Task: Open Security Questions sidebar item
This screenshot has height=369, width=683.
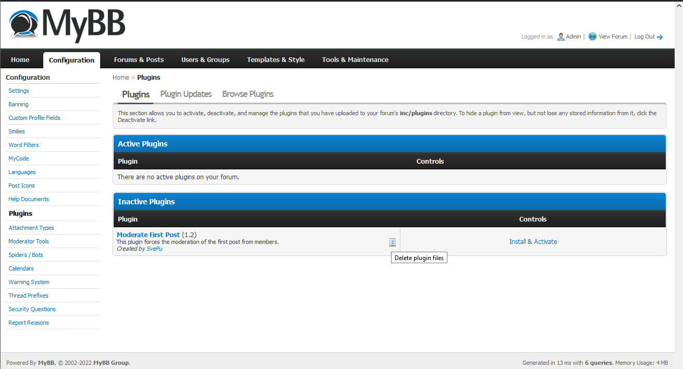Action: [32, 309]
